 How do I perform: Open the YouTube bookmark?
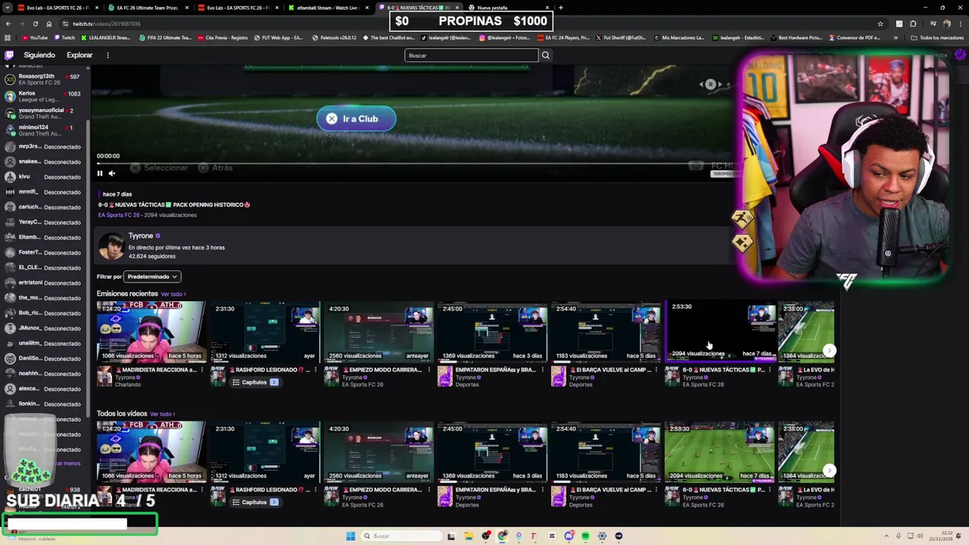(35, 38)
